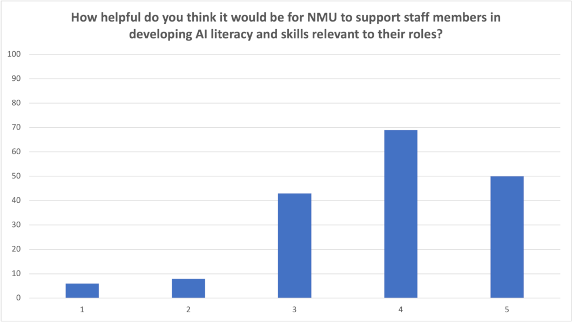The width and height of the screenshot is (573, 323).
Task: Select x-axis label 4
Action: (x=401, y=309)
